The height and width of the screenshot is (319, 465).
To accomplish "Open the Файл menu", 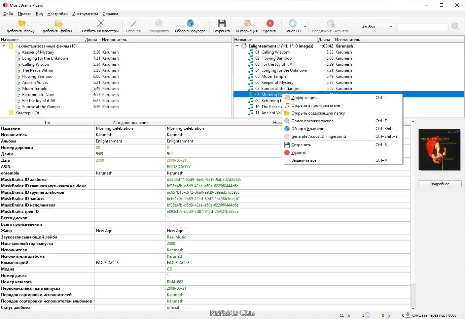I will (8, 14).
